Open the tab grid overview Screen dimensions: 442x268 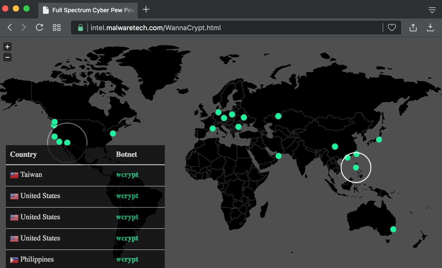(x=57, y=28)
